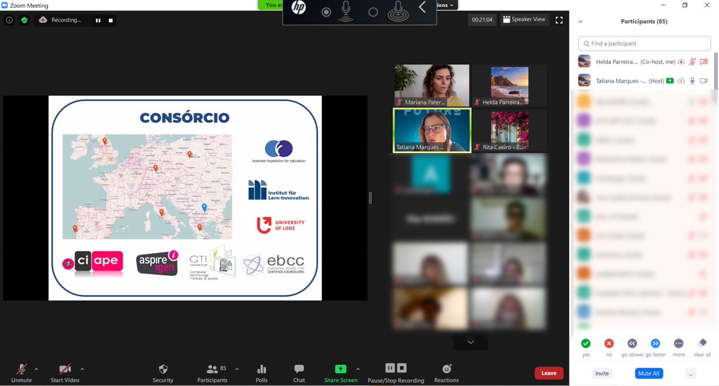The height and width of the screenshot is (386, 719).
Task: Select Mariana Pater's video thumbnail
Action: (x=432, y=85)
